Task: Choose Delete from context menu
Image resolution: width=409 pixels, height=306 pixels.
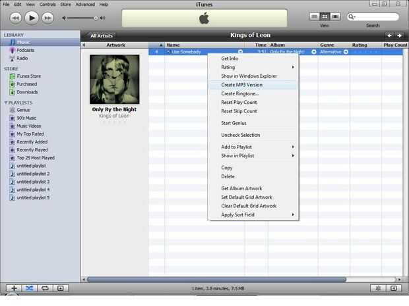Action: coord(253,176)
